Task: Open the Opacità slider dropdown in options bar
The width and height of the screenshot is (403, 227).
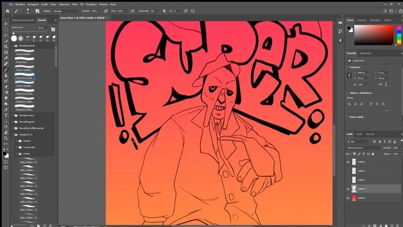Action: click(x=99, y=11)
